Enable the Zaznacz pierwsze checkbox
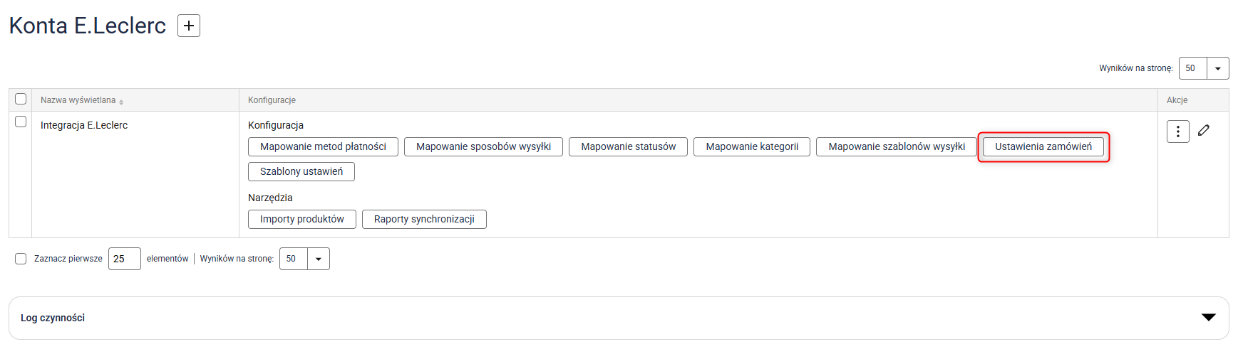Screen dimensions: 1238x349 point(21,259)
